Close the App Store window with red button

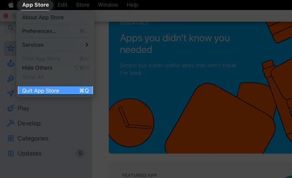click(6, 16)
